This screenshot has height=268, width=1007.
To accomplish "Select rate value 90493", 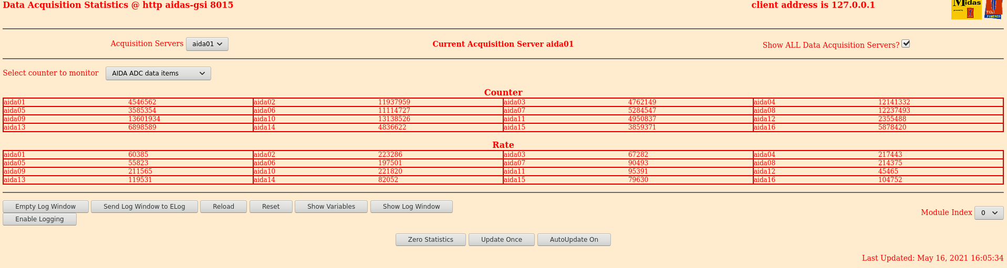I will [638, 163].
